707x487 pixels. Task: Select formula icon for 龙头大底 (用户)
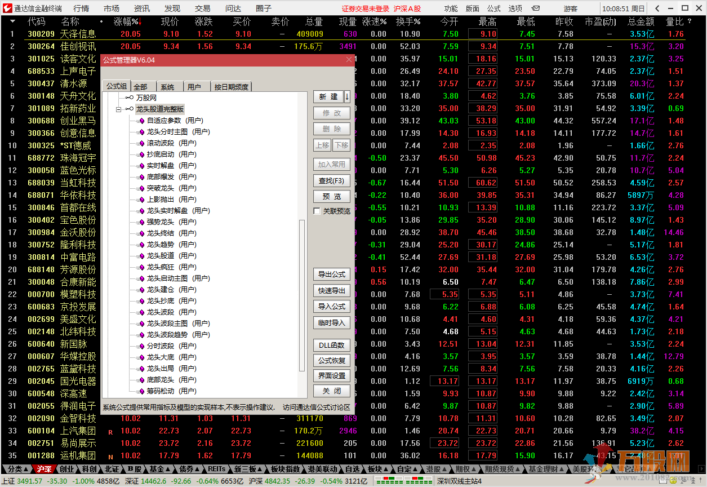tap(141, 357)
